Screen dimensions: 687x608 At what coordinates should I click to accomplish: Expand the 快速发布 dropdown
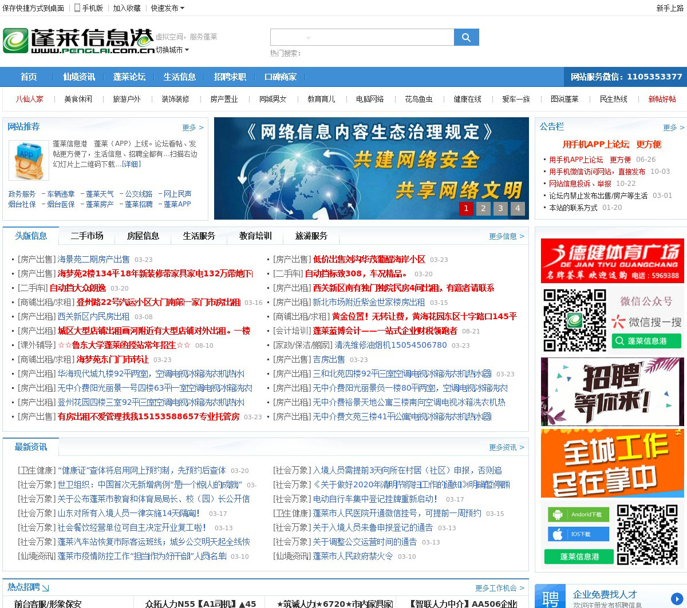167,8
